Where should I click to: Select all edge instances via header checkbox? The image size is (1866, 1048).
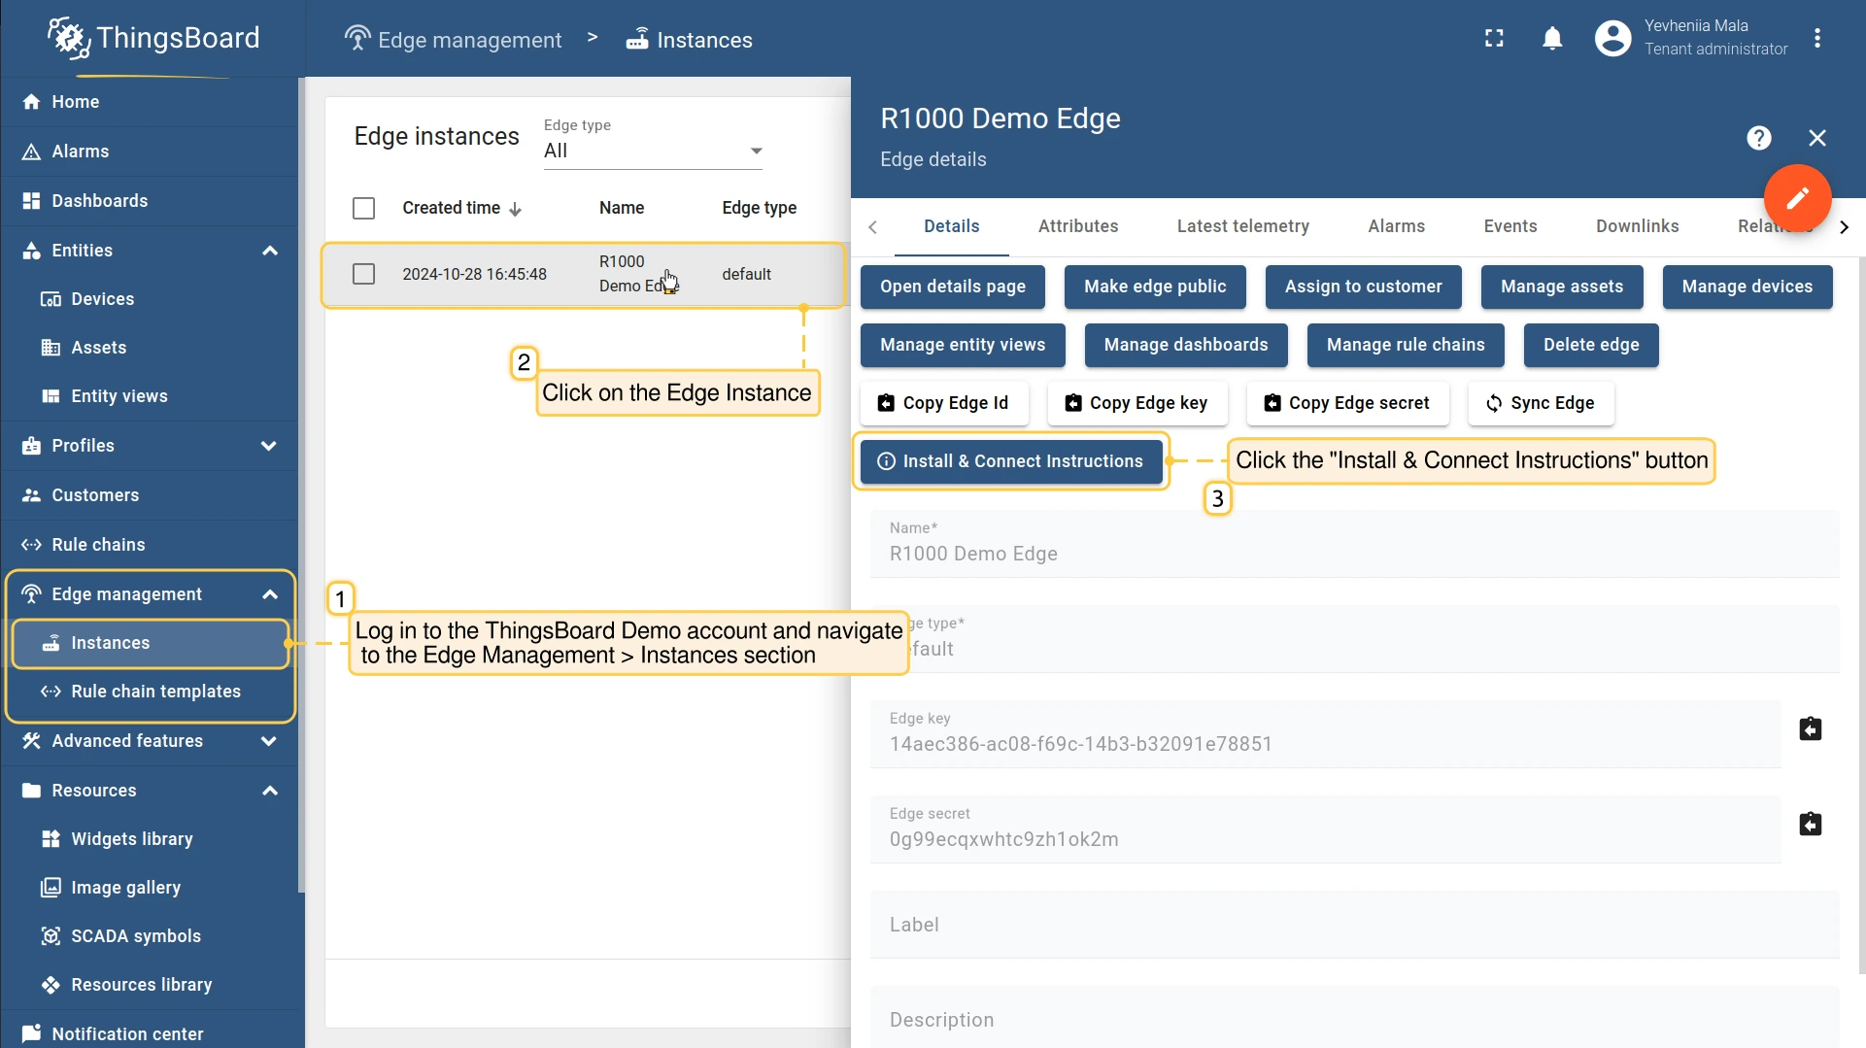click(x=363, y=208)
